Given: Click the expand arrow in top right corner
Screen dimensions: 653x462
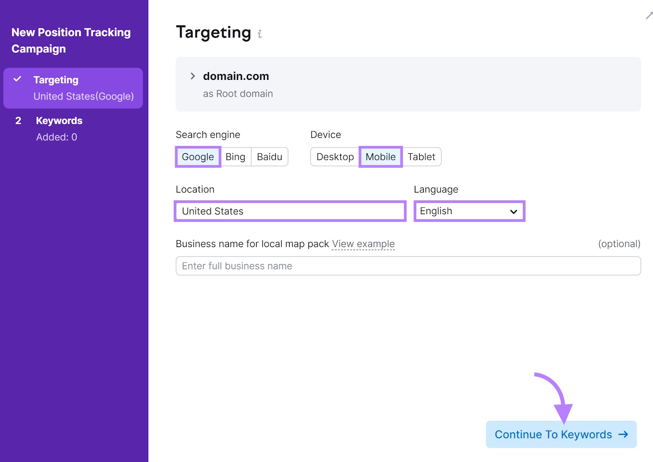Looking at the screenshot, I should coord(649,15).
